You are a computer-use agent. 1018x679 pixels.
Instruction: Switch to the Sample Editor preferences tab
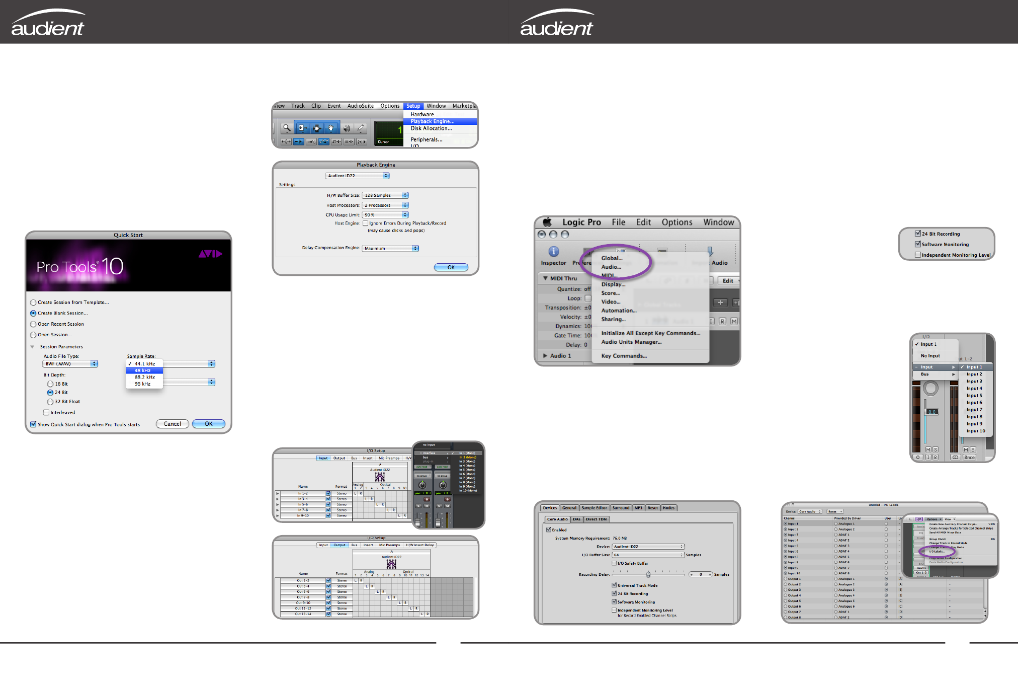pos(594,508)
